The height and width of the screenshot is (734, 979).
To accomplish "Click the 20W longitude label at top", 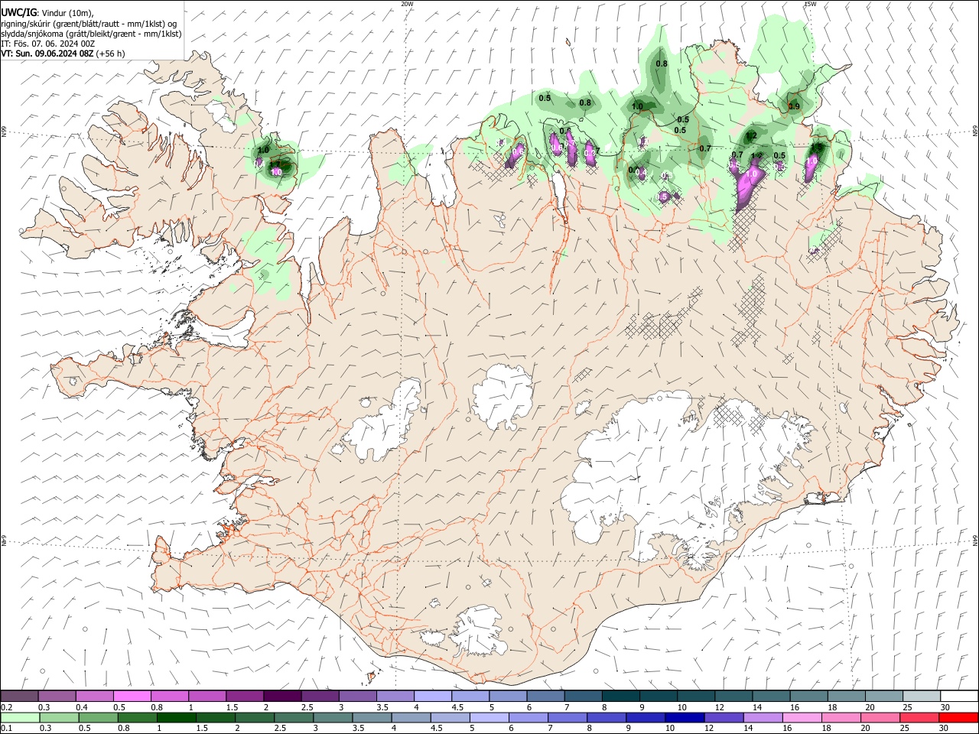I will coord(407,4).
